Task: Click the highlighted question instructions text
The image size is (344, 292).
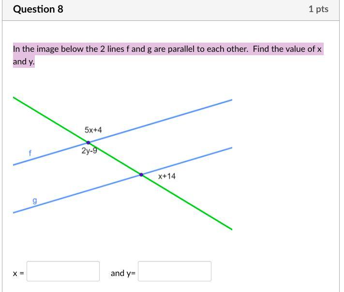Action: (x=167, y=49)
